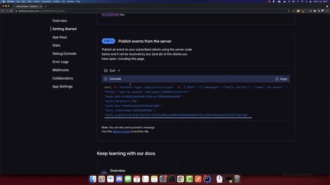This screenshot has width=330, height=185.
Task: Click the 'Publish events from the server' heading
Action: point(145,41)
